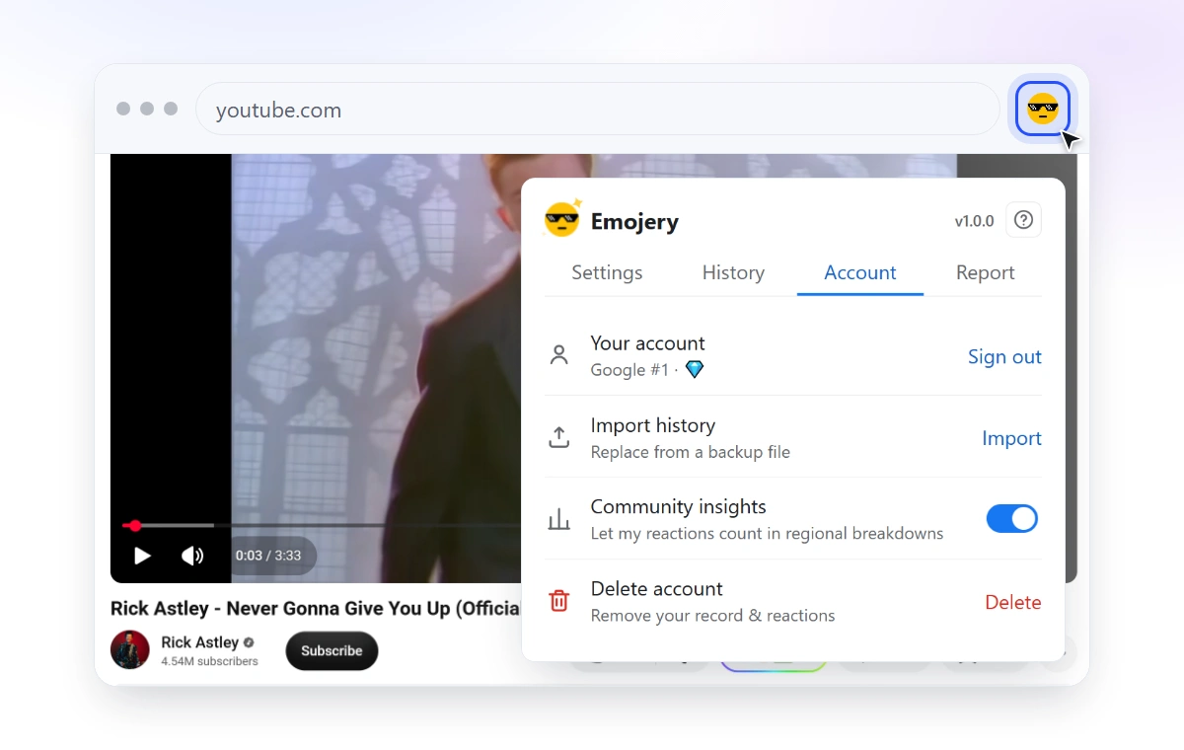The image size is (1184, 750).
Task: Click the 0:03 / 3:33 time display
Action: pos(268,556)
